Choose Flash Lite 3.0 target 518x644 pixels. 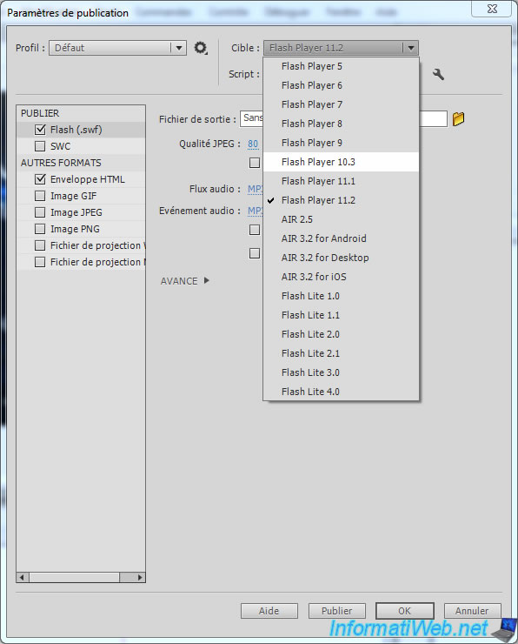click(341, 372)
